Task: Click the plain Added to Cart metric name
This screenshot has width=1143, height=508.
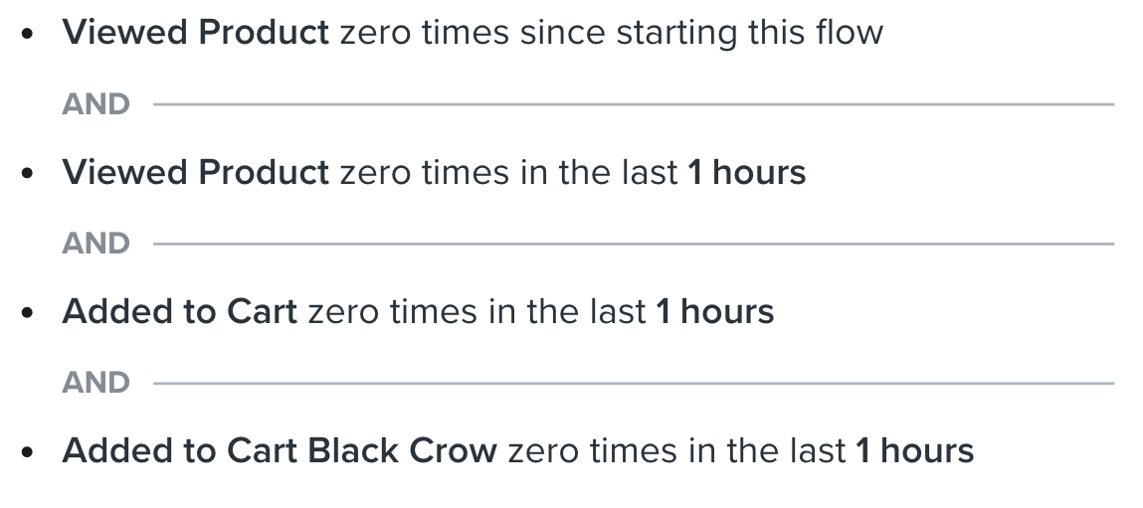Action: click(x=179, y=312)
